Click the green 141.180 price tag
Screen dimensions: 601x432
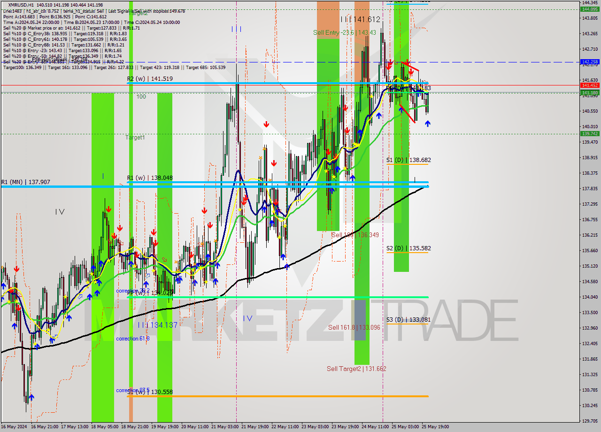point(590,93)
